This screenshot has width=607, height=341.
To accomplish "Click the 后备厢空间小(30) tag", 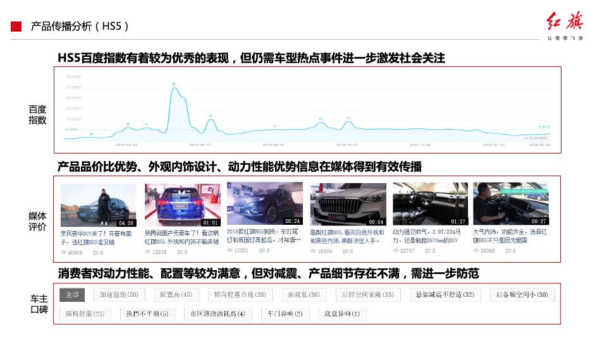I will (x=522, y=295).
